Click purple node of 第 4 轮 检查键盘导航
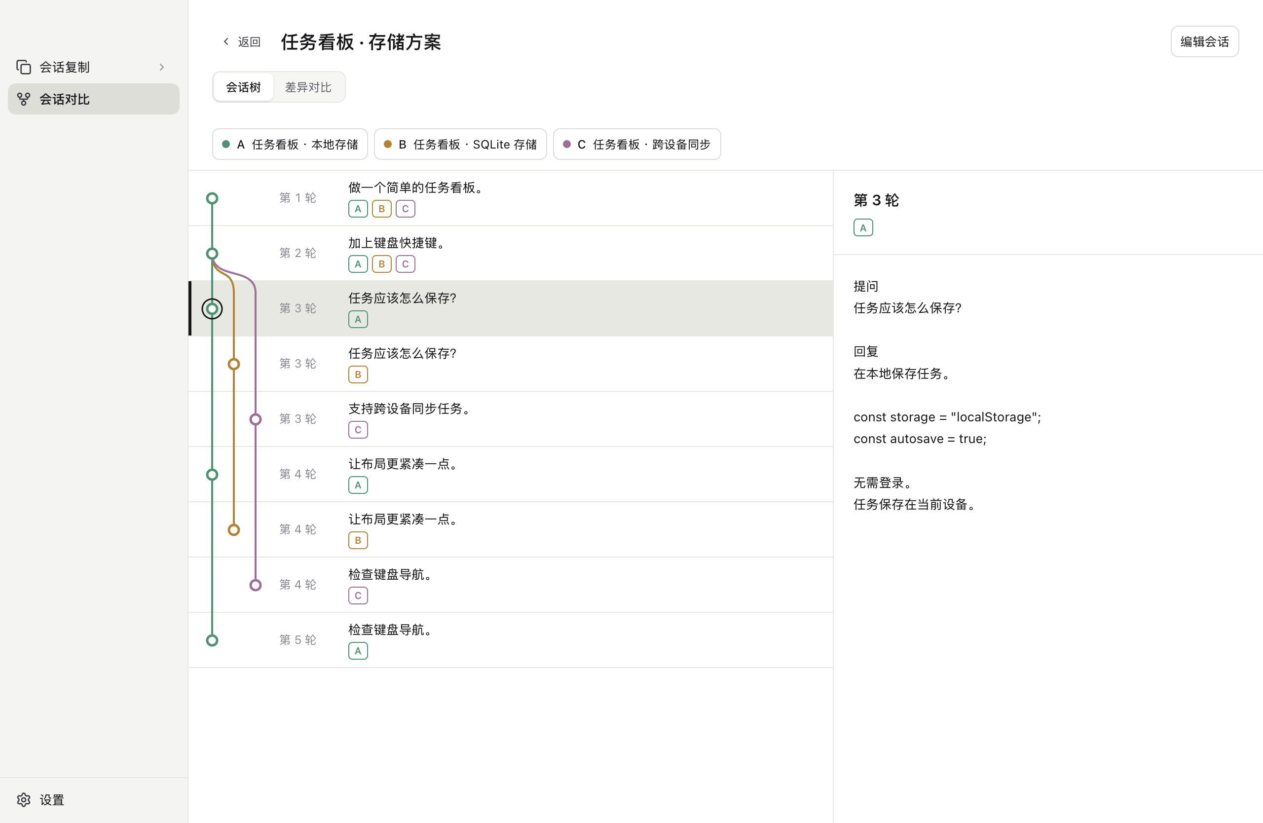Image resolution: width=1263 pixels, height=823 pixels. tap(256, 585)
